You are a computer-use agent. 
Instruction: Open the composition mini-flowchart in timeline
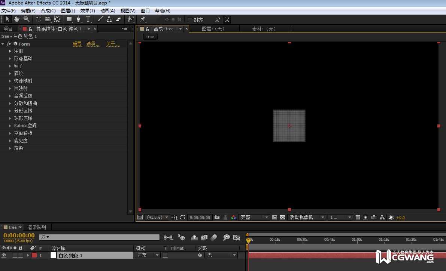(x=169, y=237)
